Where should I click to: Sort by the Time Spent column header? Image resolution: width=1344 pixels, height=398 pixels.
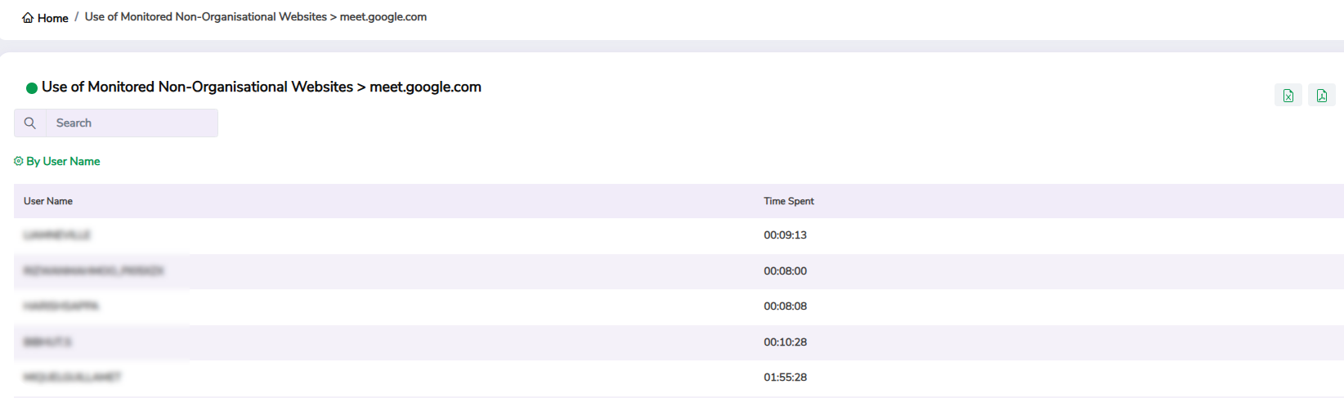click(x=788, y=201)
